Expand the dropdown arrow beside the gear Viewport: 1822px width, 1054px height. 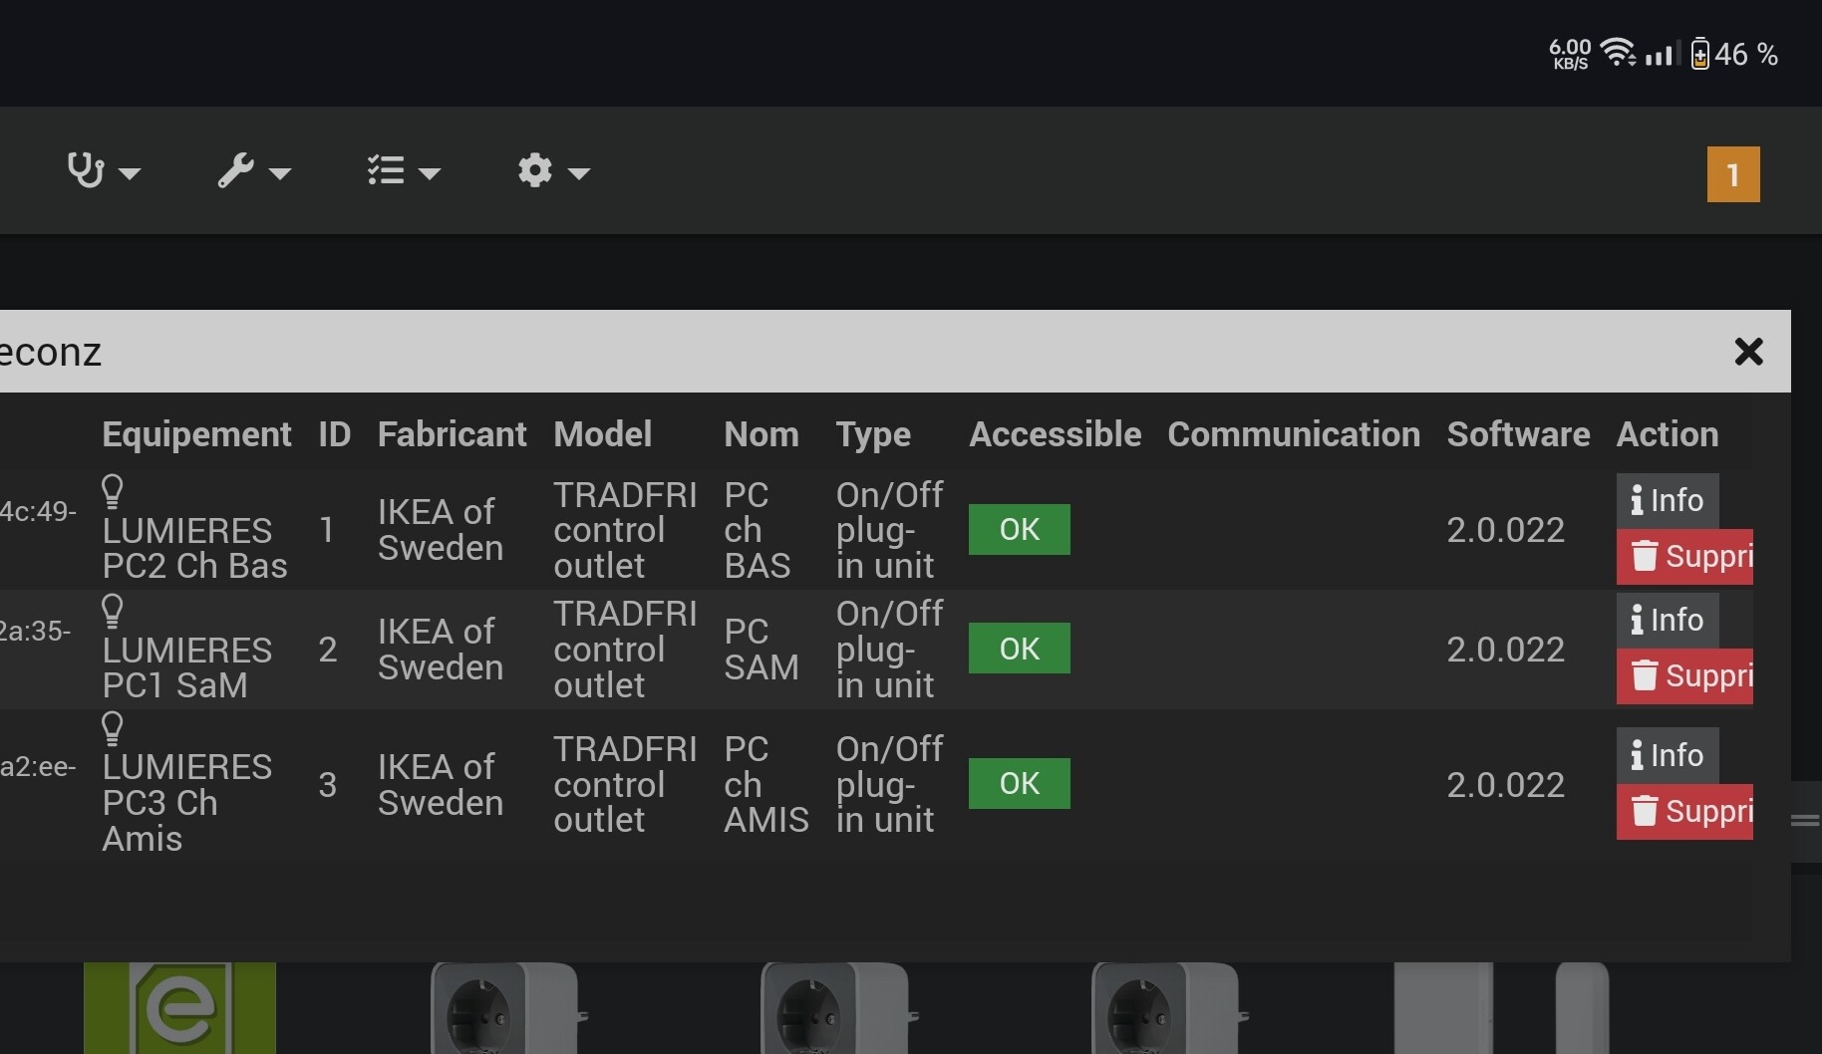579,173
